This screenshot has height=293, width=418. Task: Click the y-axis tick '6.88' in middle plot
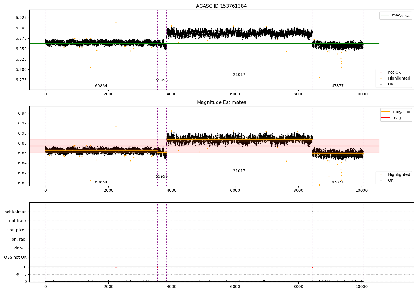click(x=22, y=143)
